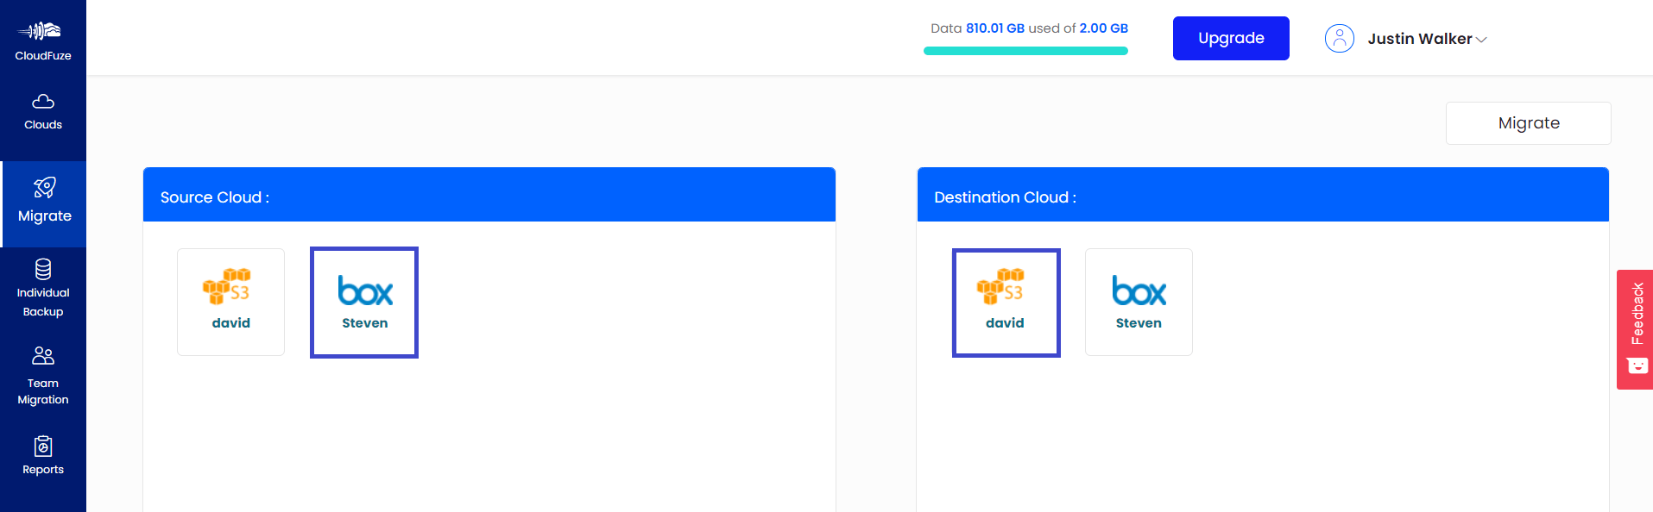
Task: Select Steven Box as source cloud
Action: [x=364, y=303]
